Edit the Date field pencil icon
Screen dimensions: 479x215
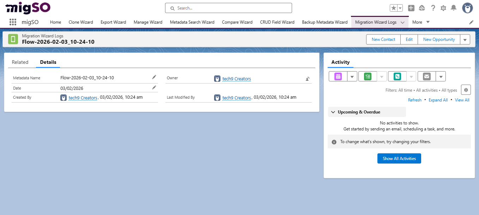[154, 87]
